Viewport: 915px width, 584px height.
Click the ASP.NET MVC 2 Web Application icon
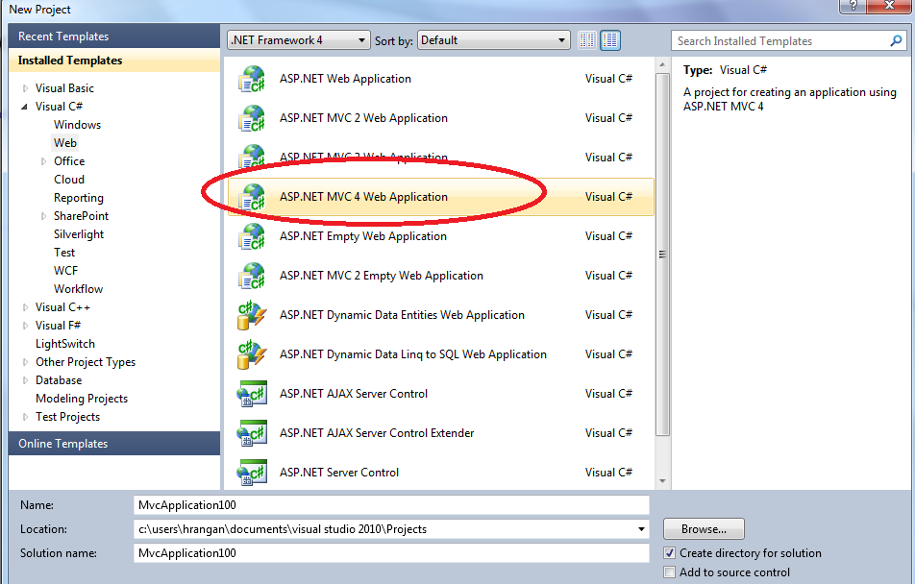click(x=252, y=118)
